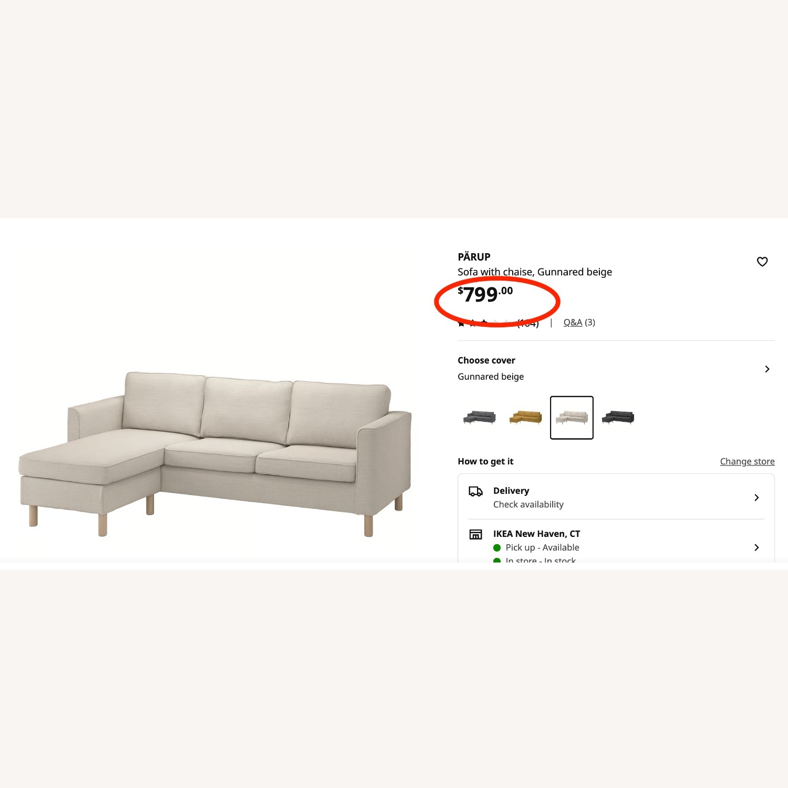The height and width of the screenshot is (788, 788).
Task: Open Delivery options chevron
Action: (x=756, y=497)
